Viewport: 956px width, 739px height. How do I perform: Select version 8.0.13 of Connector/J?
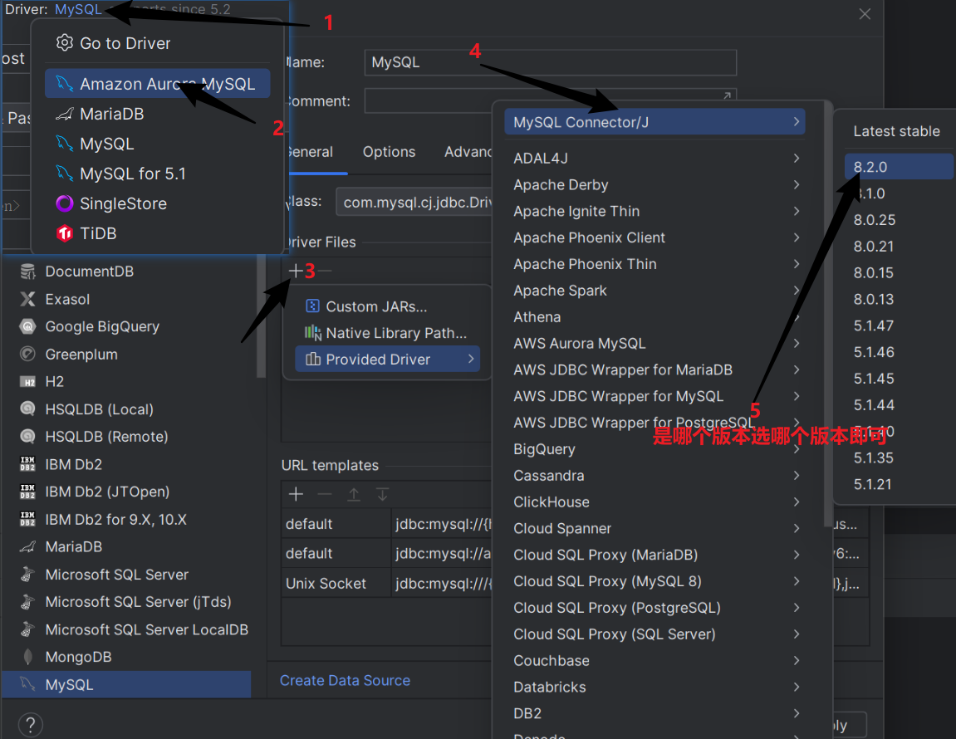click(x=898, y=299)
